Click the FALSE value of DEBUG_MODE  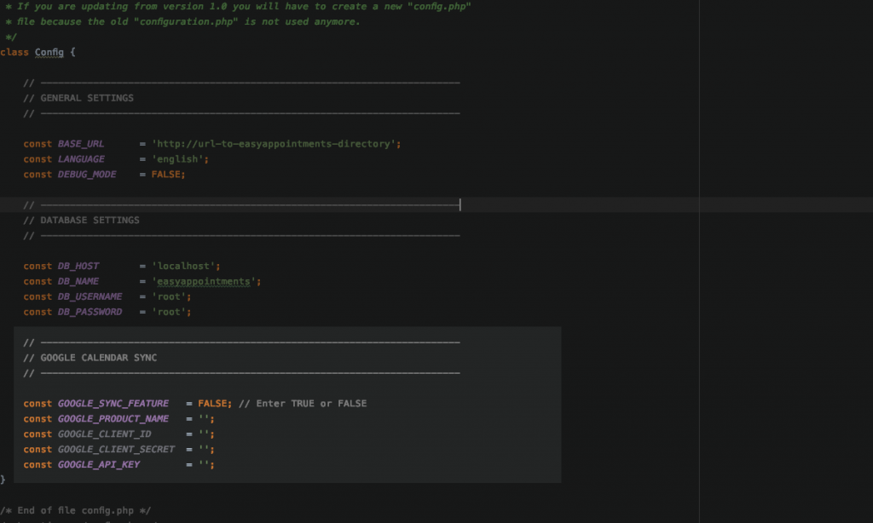pos(165,175)
